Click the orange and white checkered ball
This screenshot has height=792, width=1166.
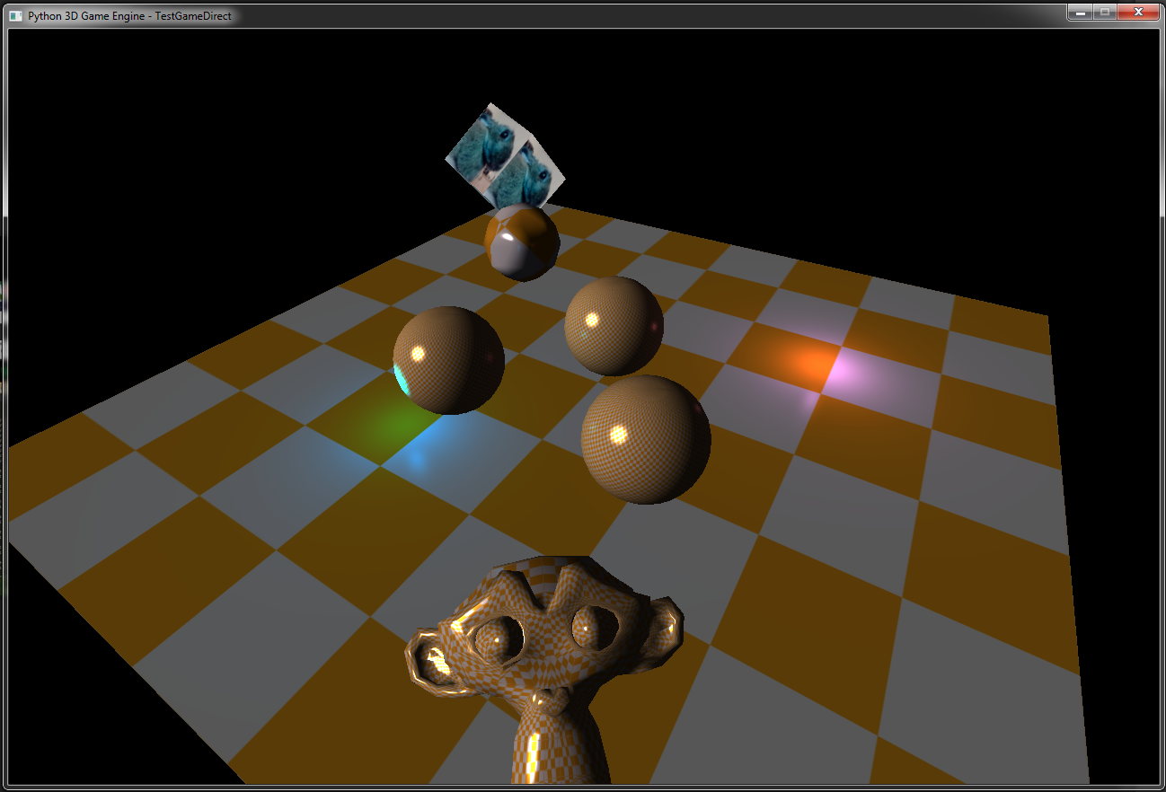tap(522, 242)
